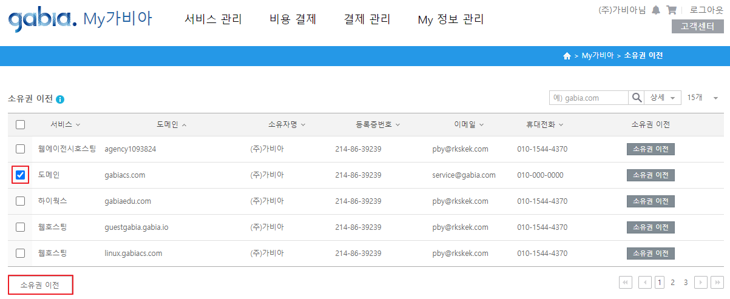Click the guestgabia.gabia.io domain cell
The height and width of the screenshot is (299, 730).
[x=137, y=227]
